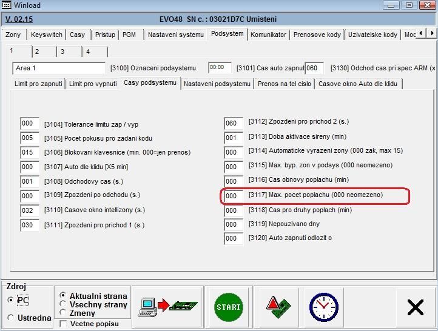Click the [3117] Max. pocet poplachu field
The height and width of the screenshot is (331, 438).
(x=233, y=196)
